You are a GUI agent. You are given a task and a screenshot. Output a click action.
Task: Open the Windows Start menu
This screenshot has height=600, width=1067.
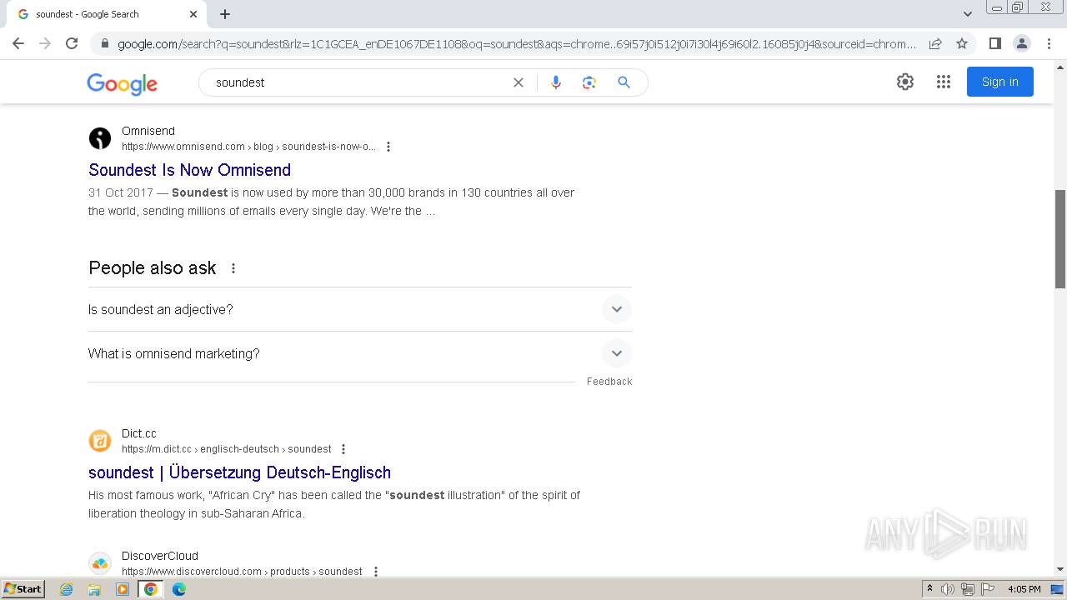[x=23, y=589]
